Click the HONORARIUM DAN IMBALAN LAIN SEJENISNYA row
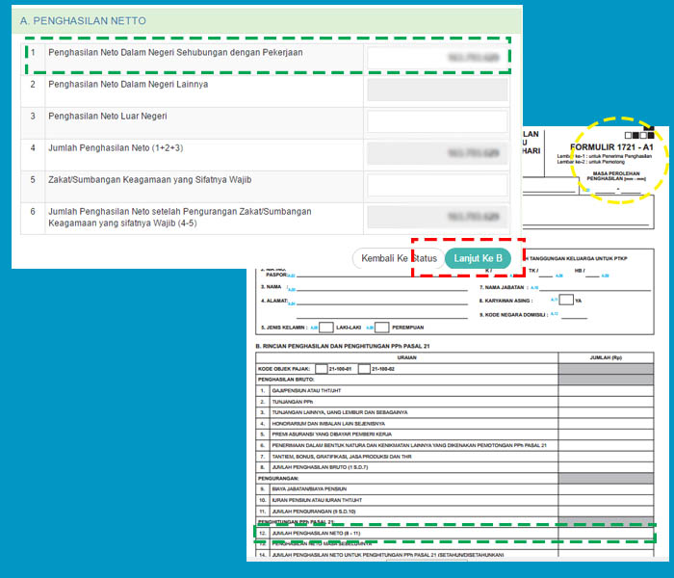 coord(454,424)
